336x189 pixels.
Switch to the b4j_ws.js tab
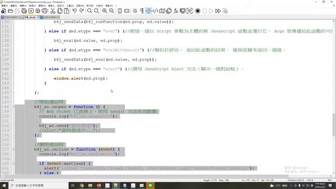click(x=30, y=17)
